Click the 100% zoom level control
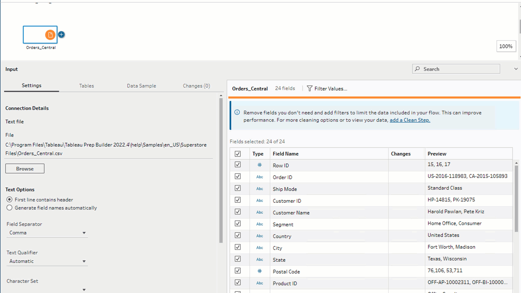 pyautogui.click(x=506, y=46)
